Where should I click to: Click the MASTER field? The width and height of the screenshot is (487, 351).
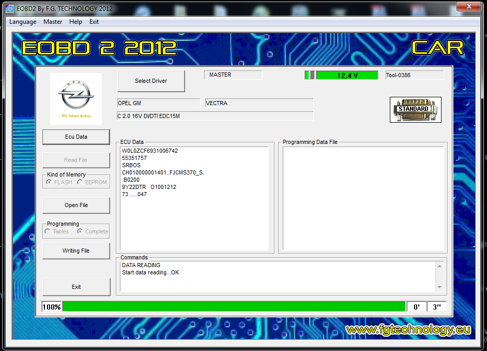coord(233,75)
